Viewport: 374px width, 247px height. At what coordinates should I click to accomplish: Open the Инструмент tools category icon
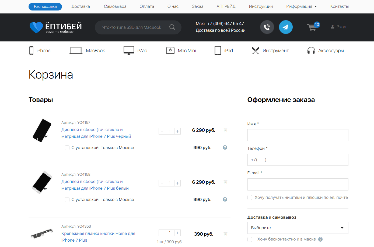[x=255, y=50]
